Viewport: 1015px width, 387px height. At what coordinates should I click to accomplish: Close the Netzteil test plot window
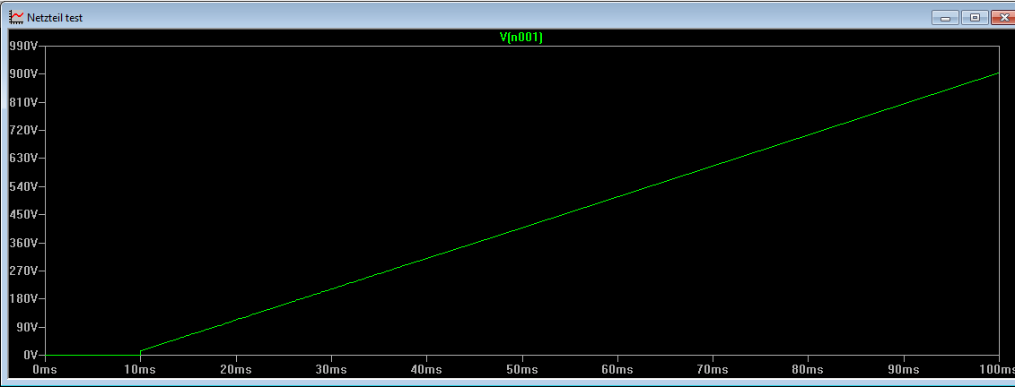1002,17
